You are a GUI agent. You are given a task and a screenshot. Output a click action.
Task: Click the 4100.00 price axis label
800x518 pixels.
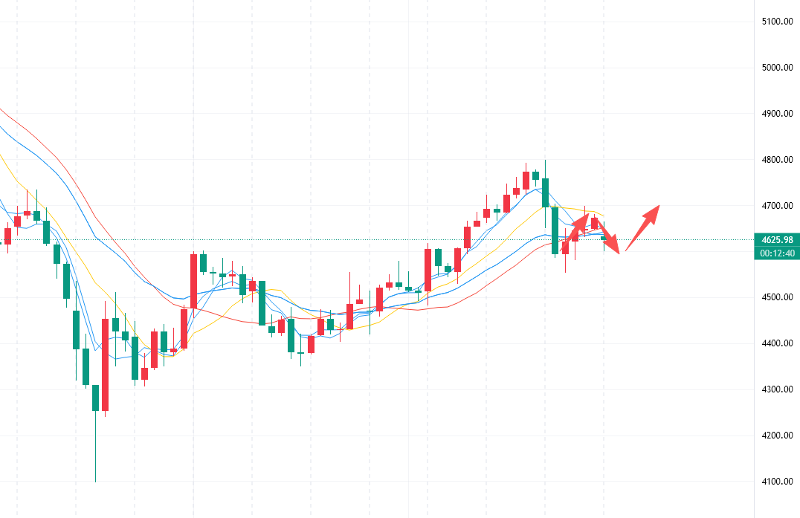click(776, 482)
